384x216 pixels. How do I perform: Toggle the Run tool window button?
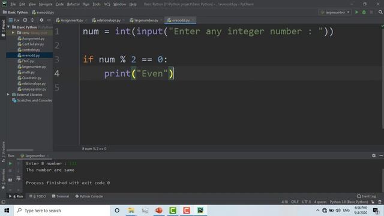click(x=16, y=196)
